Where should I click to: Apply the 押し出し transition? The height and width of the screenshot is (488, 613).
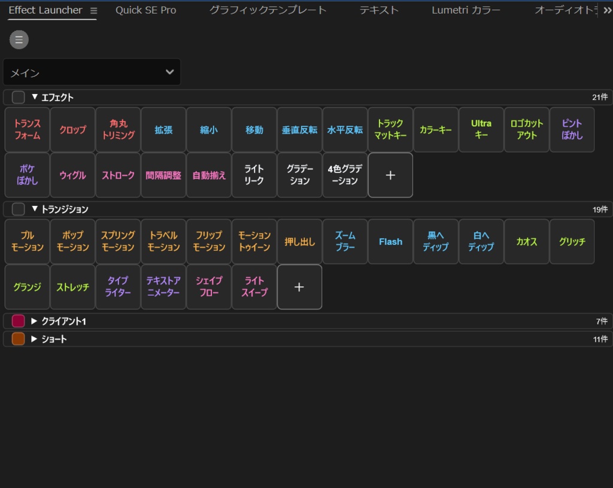click(x=299, y=241)
